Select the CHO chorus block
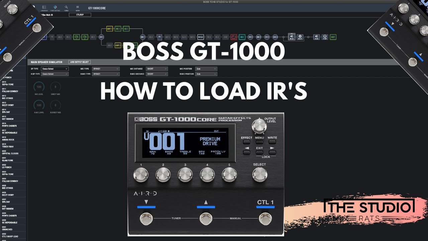 pos(225,37)
